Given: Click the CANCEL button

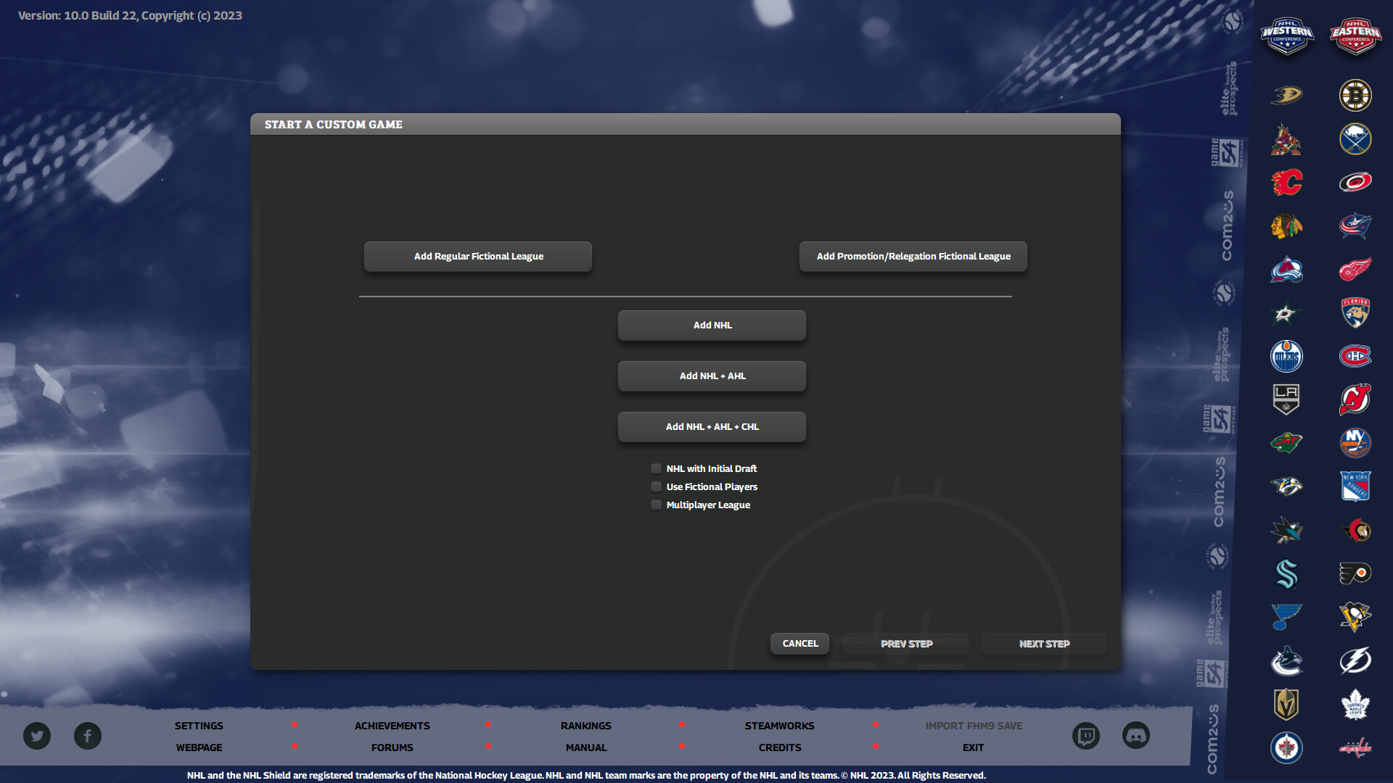Looking at the screenshot, I should pyautogui.click(x=799, y=643).
